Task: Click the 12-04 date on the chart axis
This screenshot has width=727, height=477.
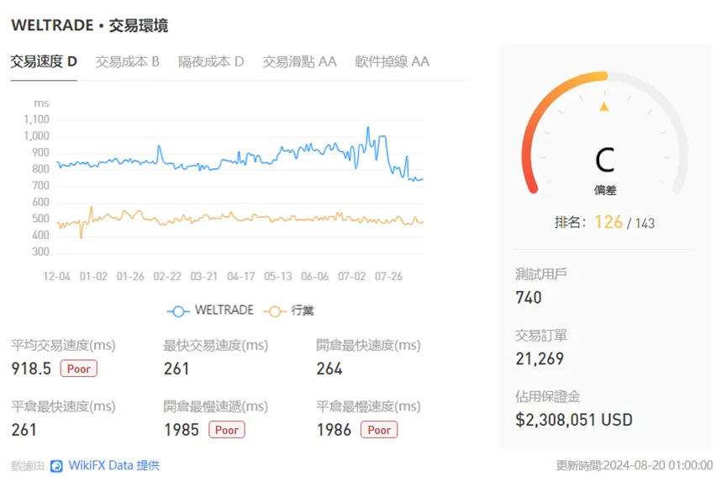Action: 57,277
